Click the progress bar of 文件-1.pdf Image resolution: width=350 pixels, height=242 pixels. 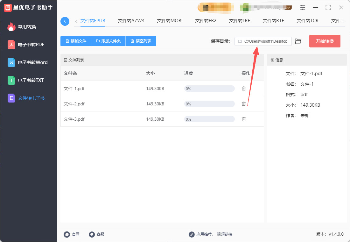pyautogui.click(x=209, y=89)
